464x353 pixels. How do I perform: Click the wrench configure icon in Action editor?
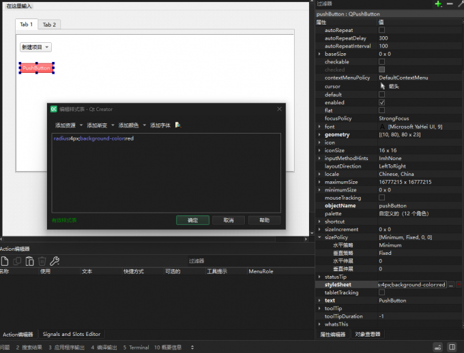pyautogui.click(x=55, y=261)
